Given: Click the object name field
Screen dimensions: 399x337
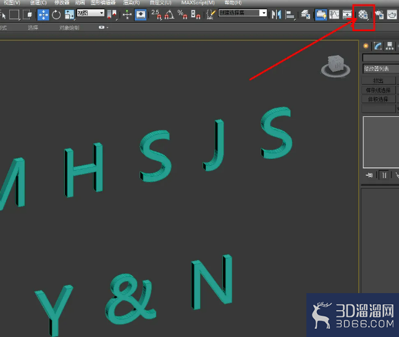Looking at the screenshot, I should [380, 58].
